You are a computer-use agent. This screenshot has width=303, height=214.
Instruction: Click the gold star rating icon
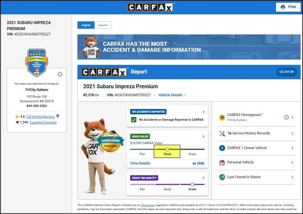17,117
